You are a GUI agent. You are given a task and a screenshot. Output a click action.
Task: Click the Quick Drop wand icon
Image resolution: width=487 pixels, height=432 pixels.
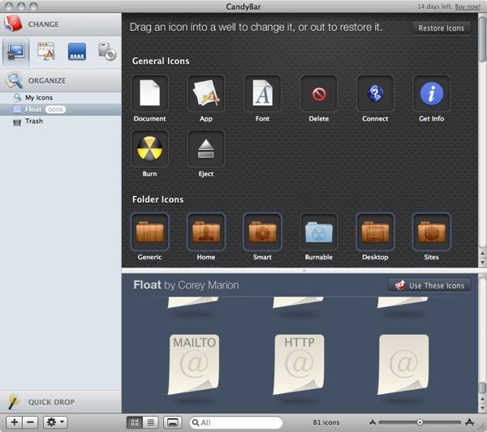pos(14,402)
